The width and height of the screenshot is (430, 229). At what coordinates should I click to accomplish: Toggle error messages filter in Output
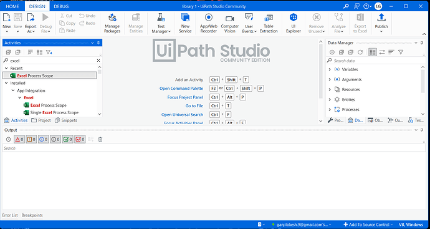(x=19, y=140)
